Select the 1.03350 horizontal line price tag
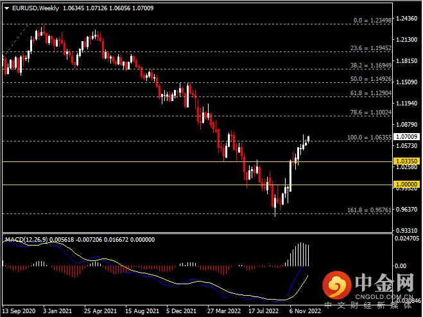The width and height of the screenshot is (423, 317). pyautogui.click(x=407, y=161)
